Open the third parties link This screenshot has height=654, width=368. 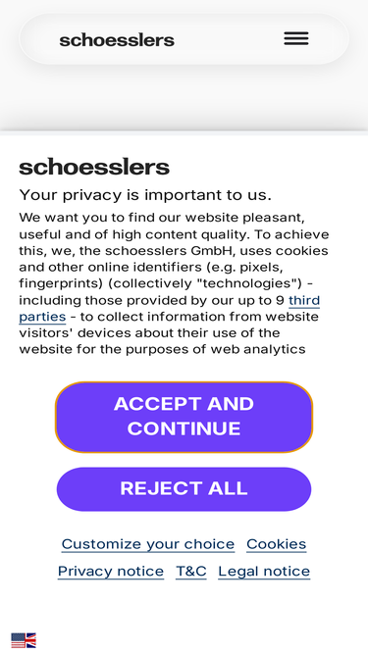coord(170,308)
